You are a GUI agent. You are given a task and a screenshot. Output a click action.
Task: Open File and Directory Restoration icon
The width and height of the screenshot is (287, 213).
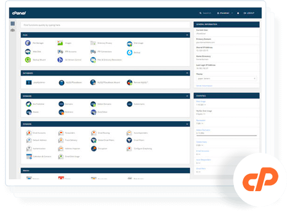[93, 60]
